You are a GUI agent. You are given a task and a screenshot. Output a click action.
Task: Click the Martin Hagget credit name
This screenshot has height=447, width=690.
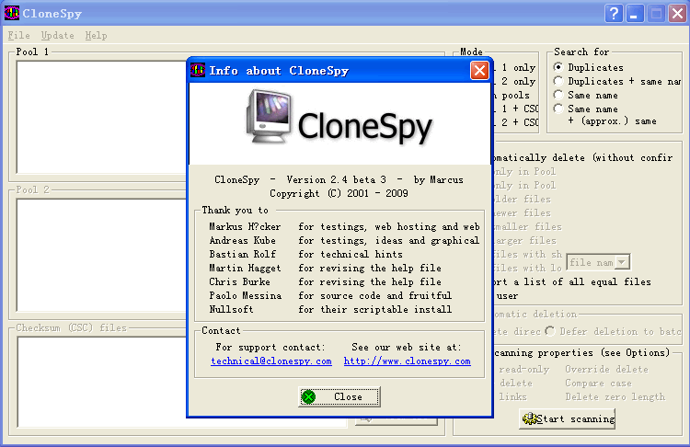tap(245, 268)
